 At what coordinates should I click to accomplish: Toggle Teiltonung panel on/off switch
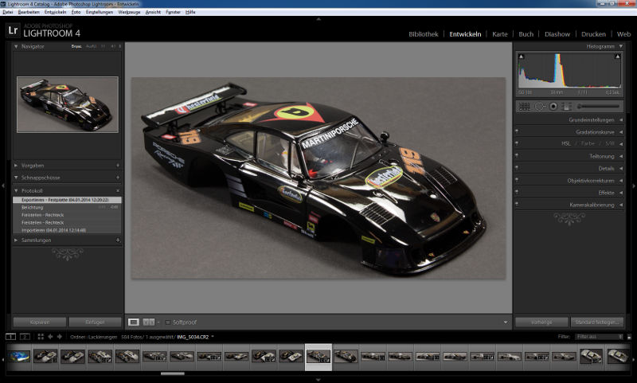(x=517, y=155)
